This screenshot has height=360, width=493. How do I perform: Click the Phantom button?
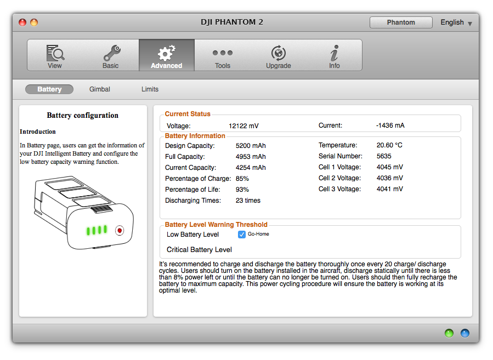(401, 22)
